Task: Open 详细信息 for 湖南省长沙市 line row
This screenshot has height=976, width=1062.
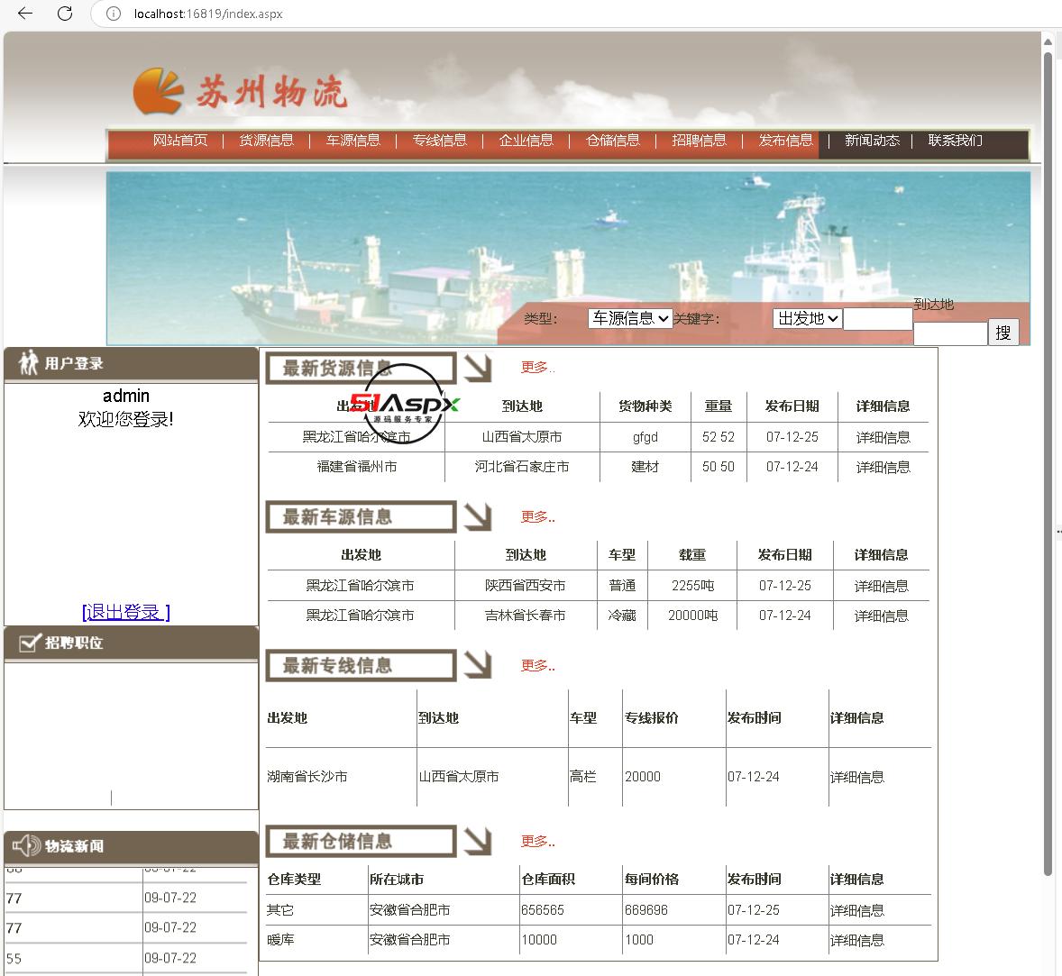Action: click(x=856, y=777)
